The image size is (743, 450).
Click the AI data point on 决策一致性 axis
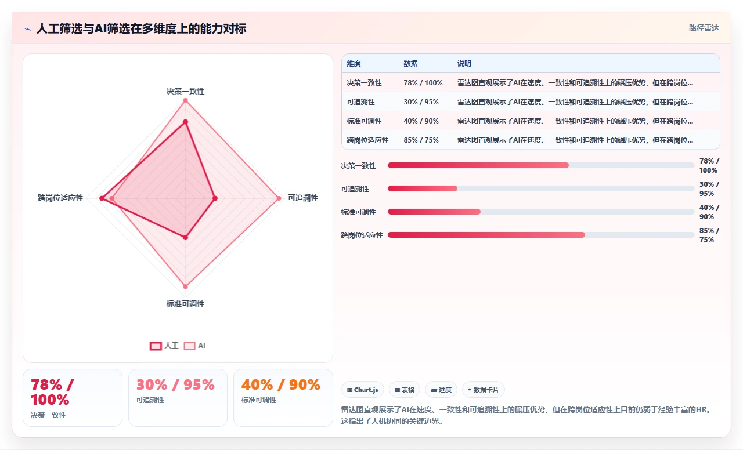tap(186, 101)
